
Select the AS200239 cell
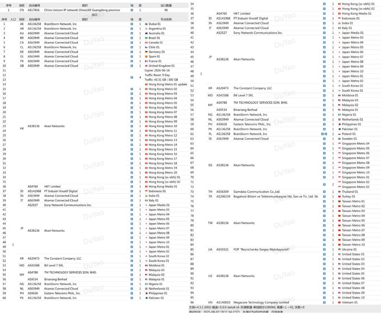[x=223, y=197]
